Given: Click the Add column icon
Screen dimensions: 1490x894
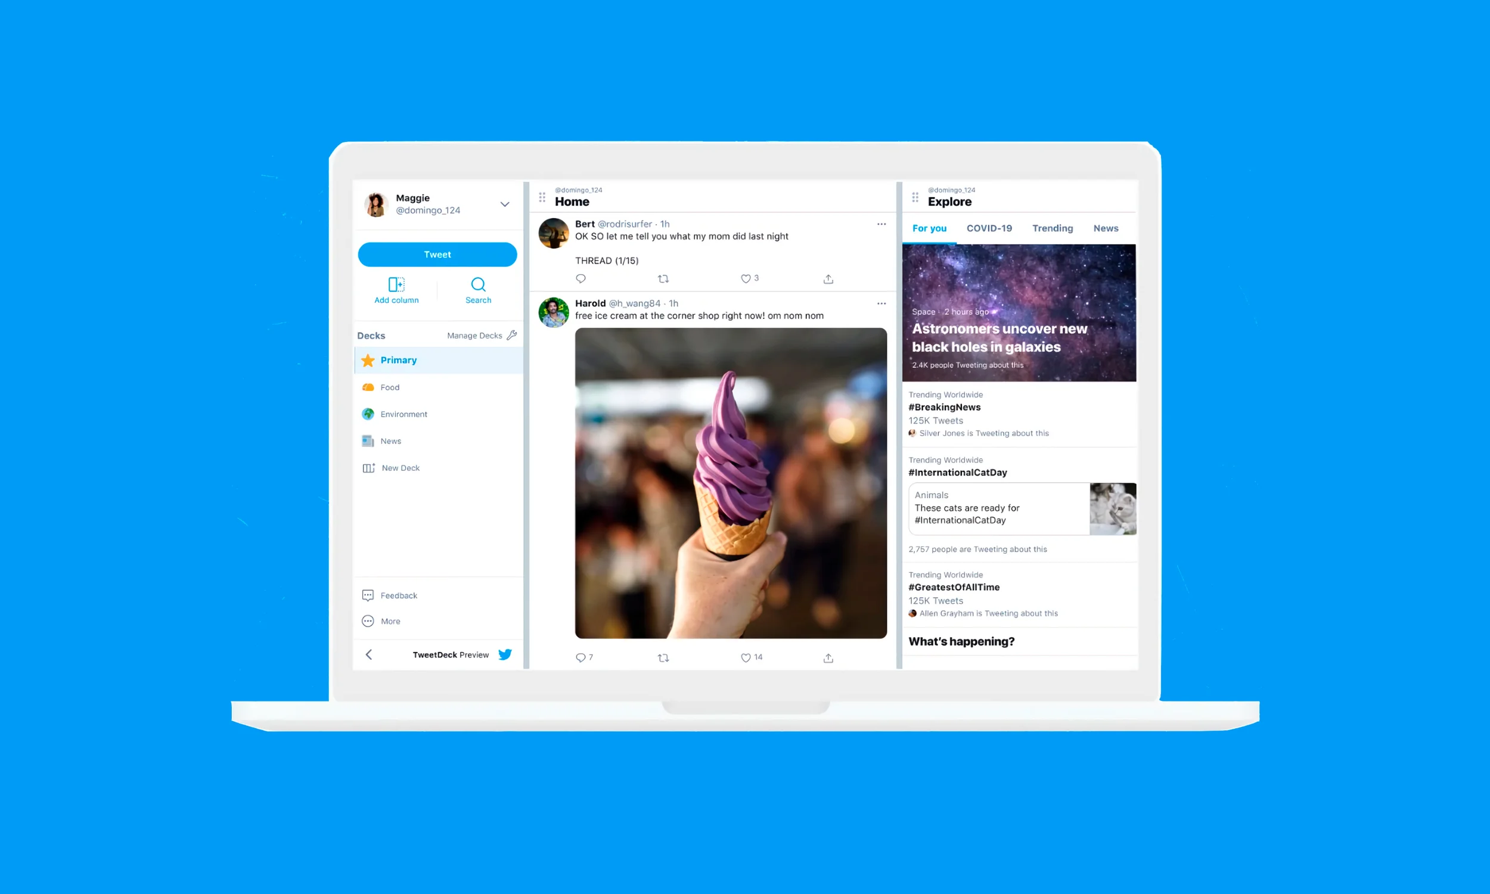Looking at the screenshot, I should tap(396, 284).
